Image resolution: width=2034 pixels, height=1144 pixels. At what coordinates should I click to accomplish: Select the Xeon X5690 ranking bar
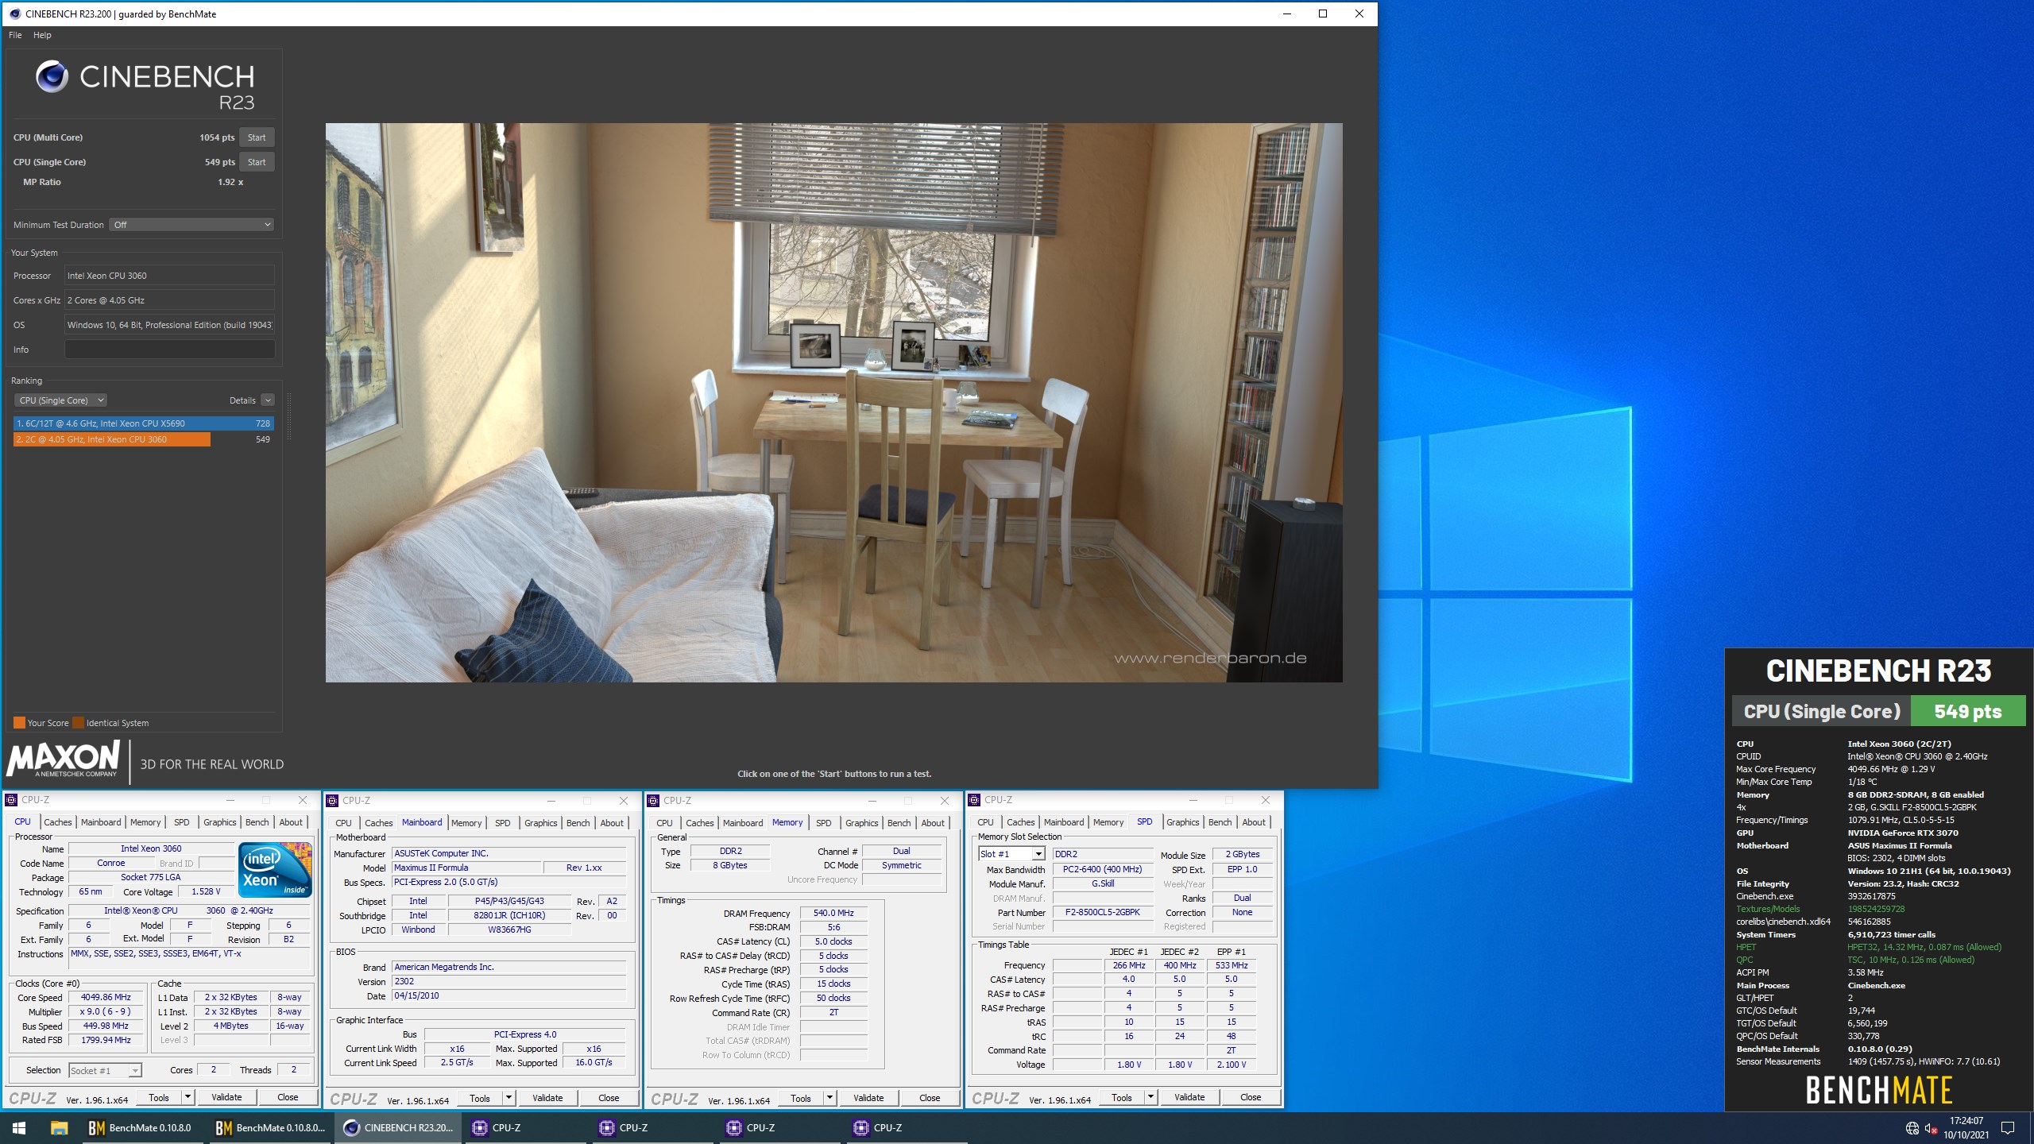coord(143,423)
